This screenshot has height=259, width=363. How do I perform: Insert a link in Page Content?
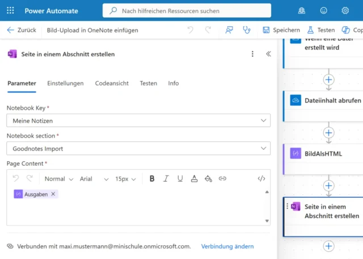point(222,178)
